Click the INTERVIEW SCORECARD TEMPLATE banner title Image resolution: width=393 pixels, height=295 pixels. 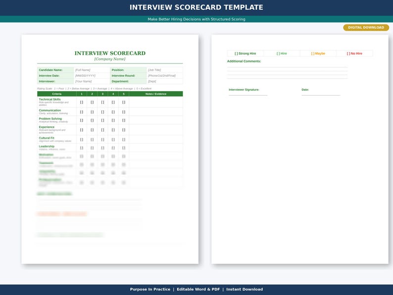196,7
